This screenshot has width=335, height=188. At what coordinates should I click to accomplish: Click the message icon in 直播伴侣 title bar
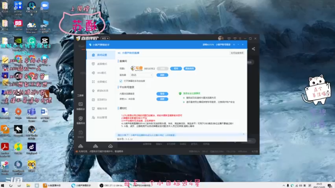(x=229, y=38)
